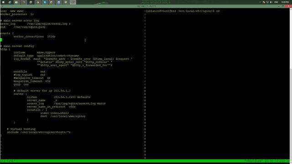
Task: Click the "location / {" line
Action: coord(37,110)
